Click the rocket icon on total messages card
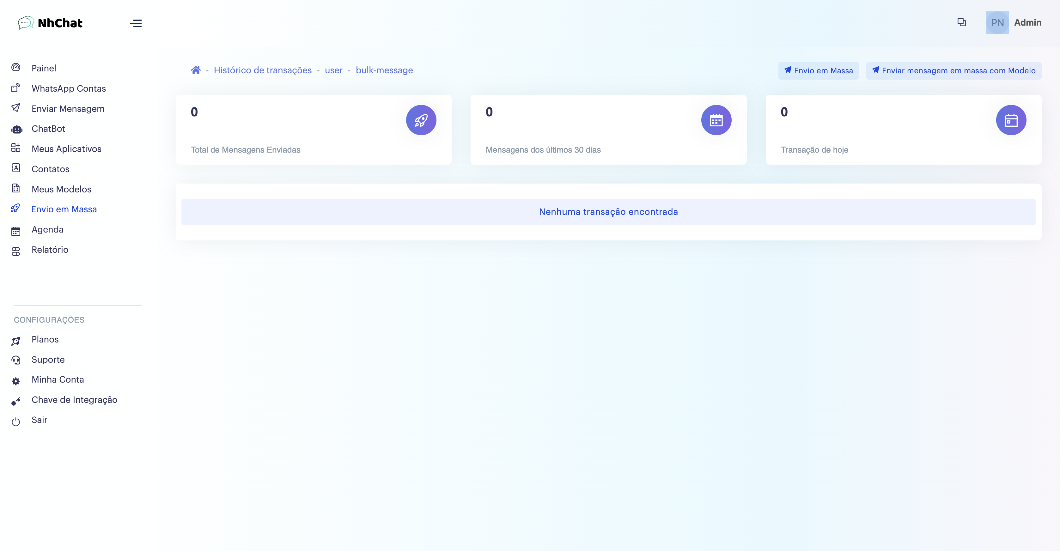Screen dimensions: 1060x551 421,120
